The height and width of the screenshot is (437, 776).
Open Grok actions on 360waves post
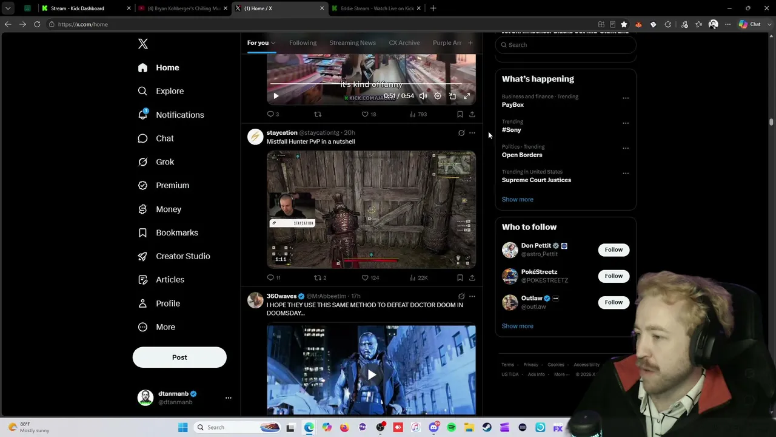pos(461,296)
